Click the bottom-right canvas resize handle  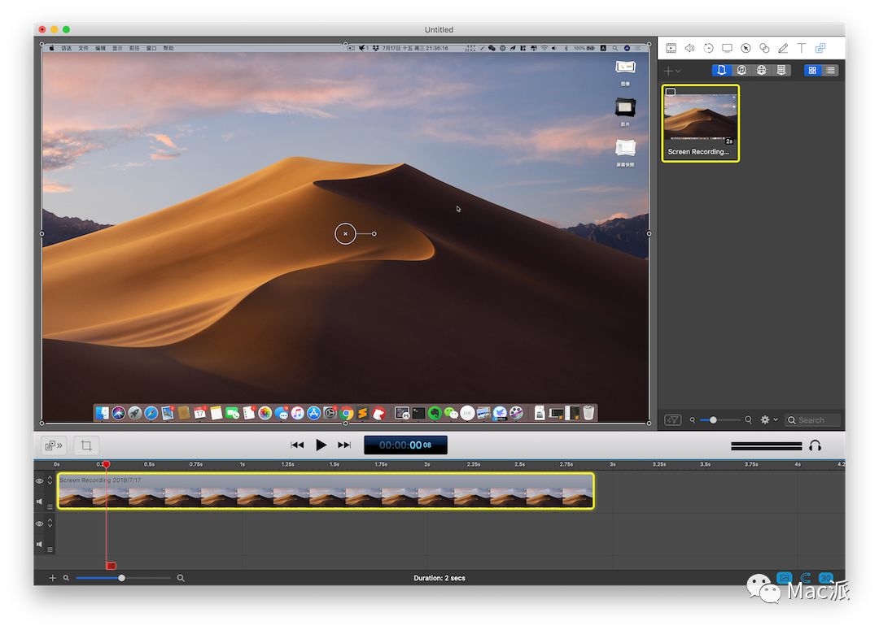click(x=649, y=423)
